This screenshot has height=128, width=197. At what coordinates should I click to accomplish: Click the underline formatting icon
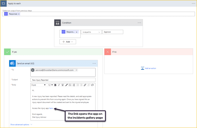(x=62, y=85)
